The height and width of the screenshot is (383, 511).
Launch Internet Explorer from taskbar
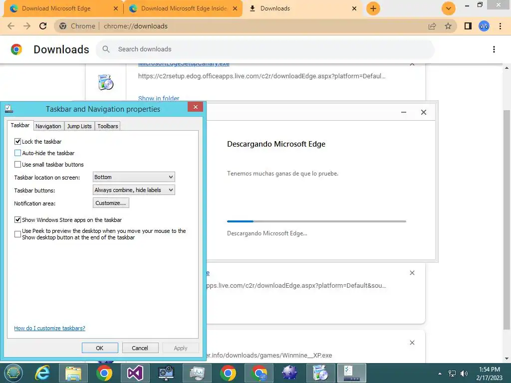pos(42,373)
